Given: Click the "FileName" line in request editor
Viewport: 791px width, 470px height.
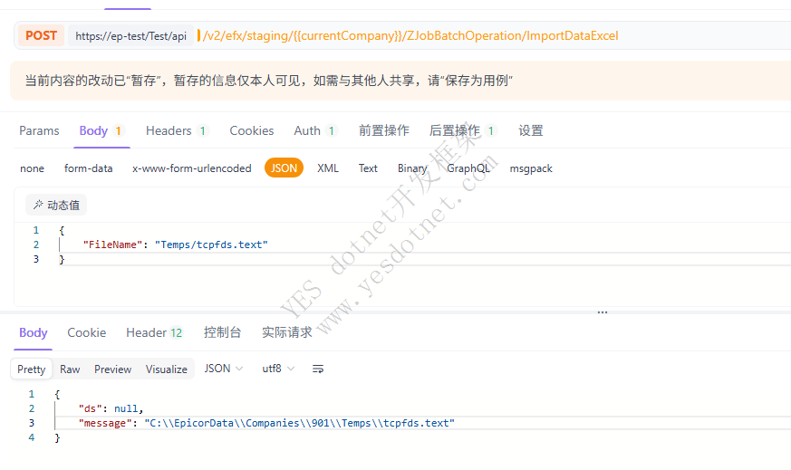Looking at the screenshot, I should 176,245.
